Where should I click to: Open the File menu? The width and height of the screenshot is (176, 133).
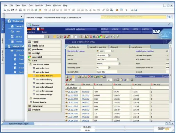(x=6, y=5)
